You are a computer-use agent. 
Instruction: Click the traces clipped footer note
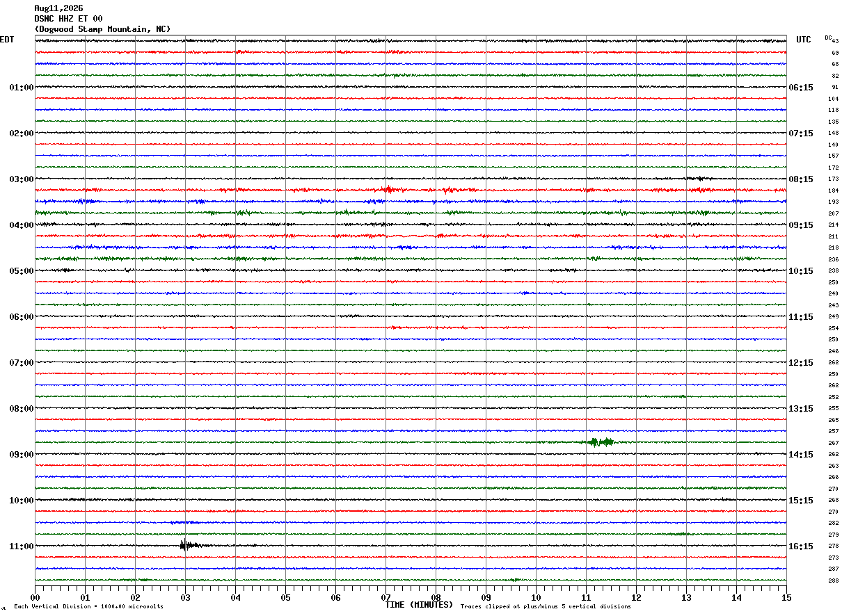click(546, 606)
